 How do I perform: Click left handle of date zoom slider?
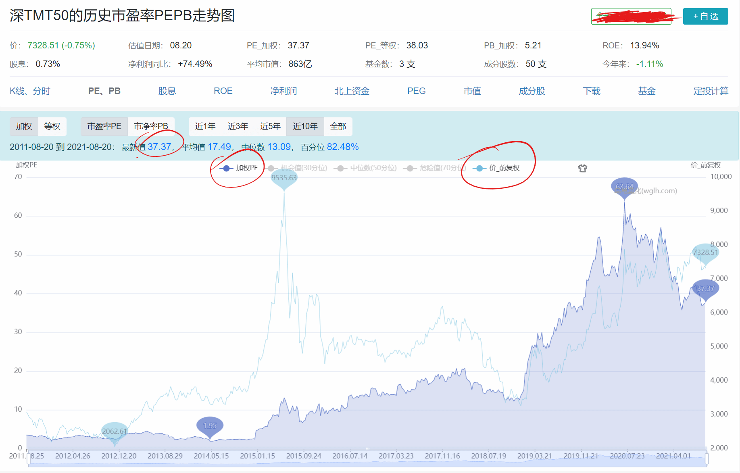(29, 458)
